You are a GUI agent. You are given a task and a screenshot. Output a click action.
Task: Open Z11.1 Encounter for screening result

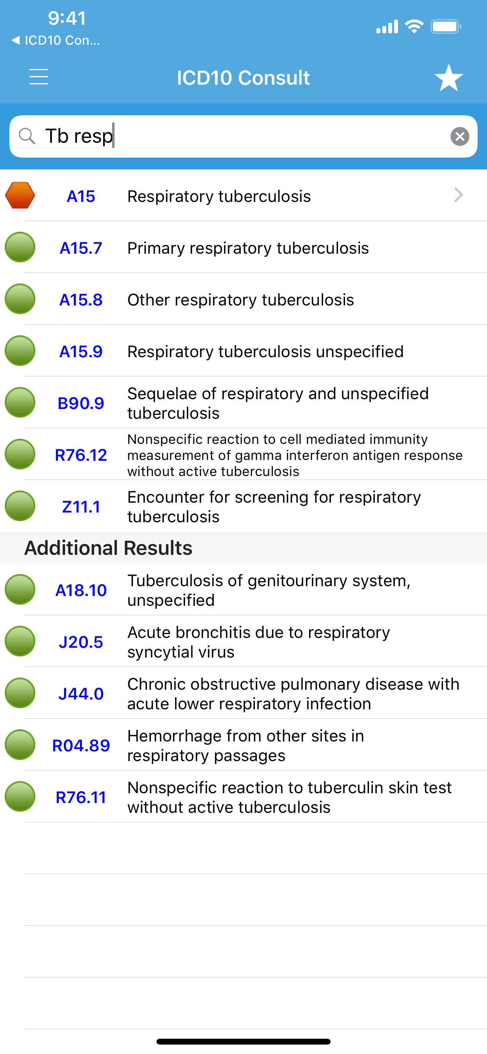pos(243,506)
